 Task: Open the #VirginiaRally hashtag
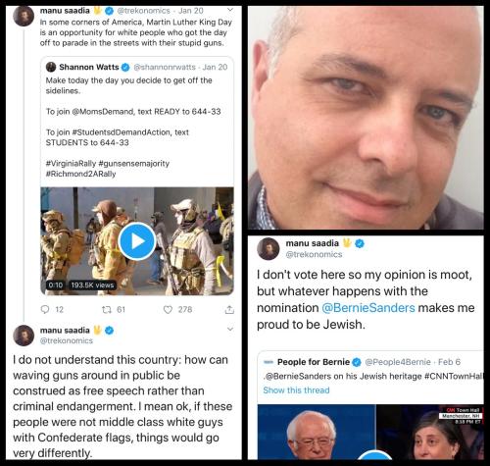[x=71, y=163]
